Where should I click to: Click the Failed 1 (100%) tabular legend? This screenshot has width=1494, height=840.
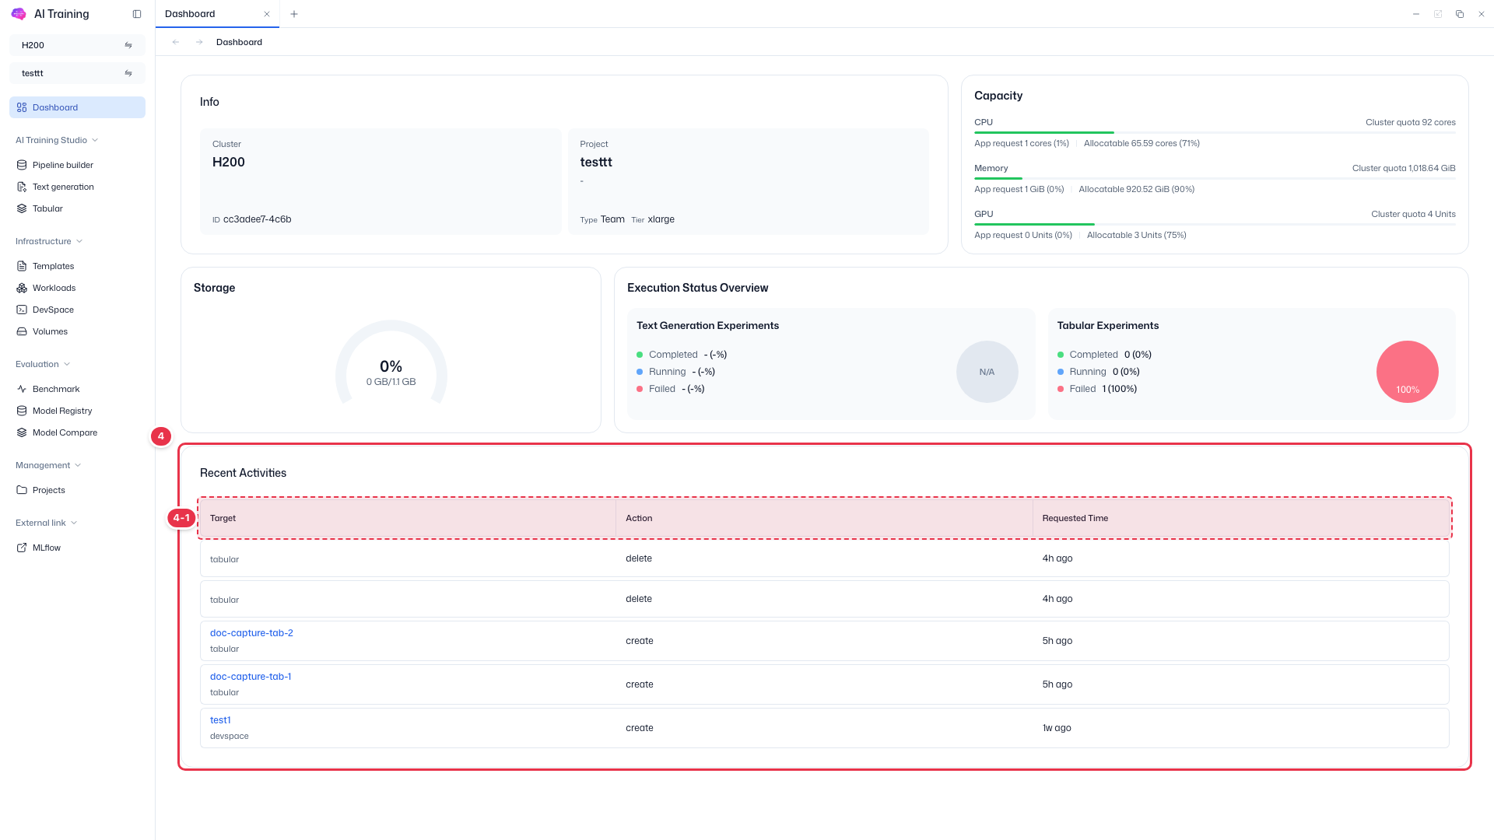(x=1097, y=389)
